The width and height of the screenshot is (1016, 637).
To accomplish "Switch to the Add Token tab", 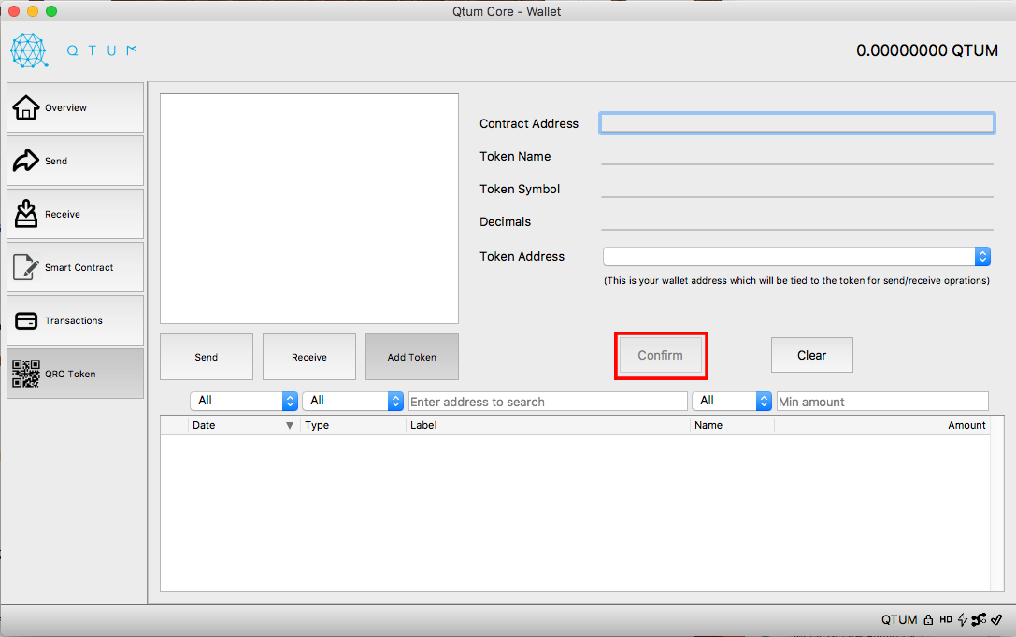I will coord(412,357).
